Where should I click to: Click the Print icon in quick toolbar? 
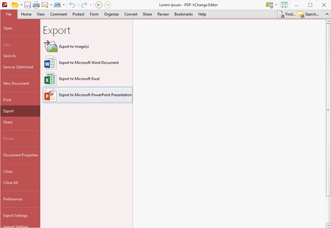click(36, 5)
